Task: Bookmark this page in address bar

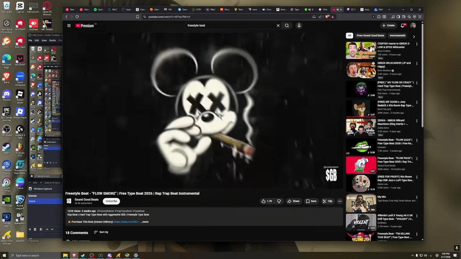Action: pyautogui.click(x=138, y=17)
